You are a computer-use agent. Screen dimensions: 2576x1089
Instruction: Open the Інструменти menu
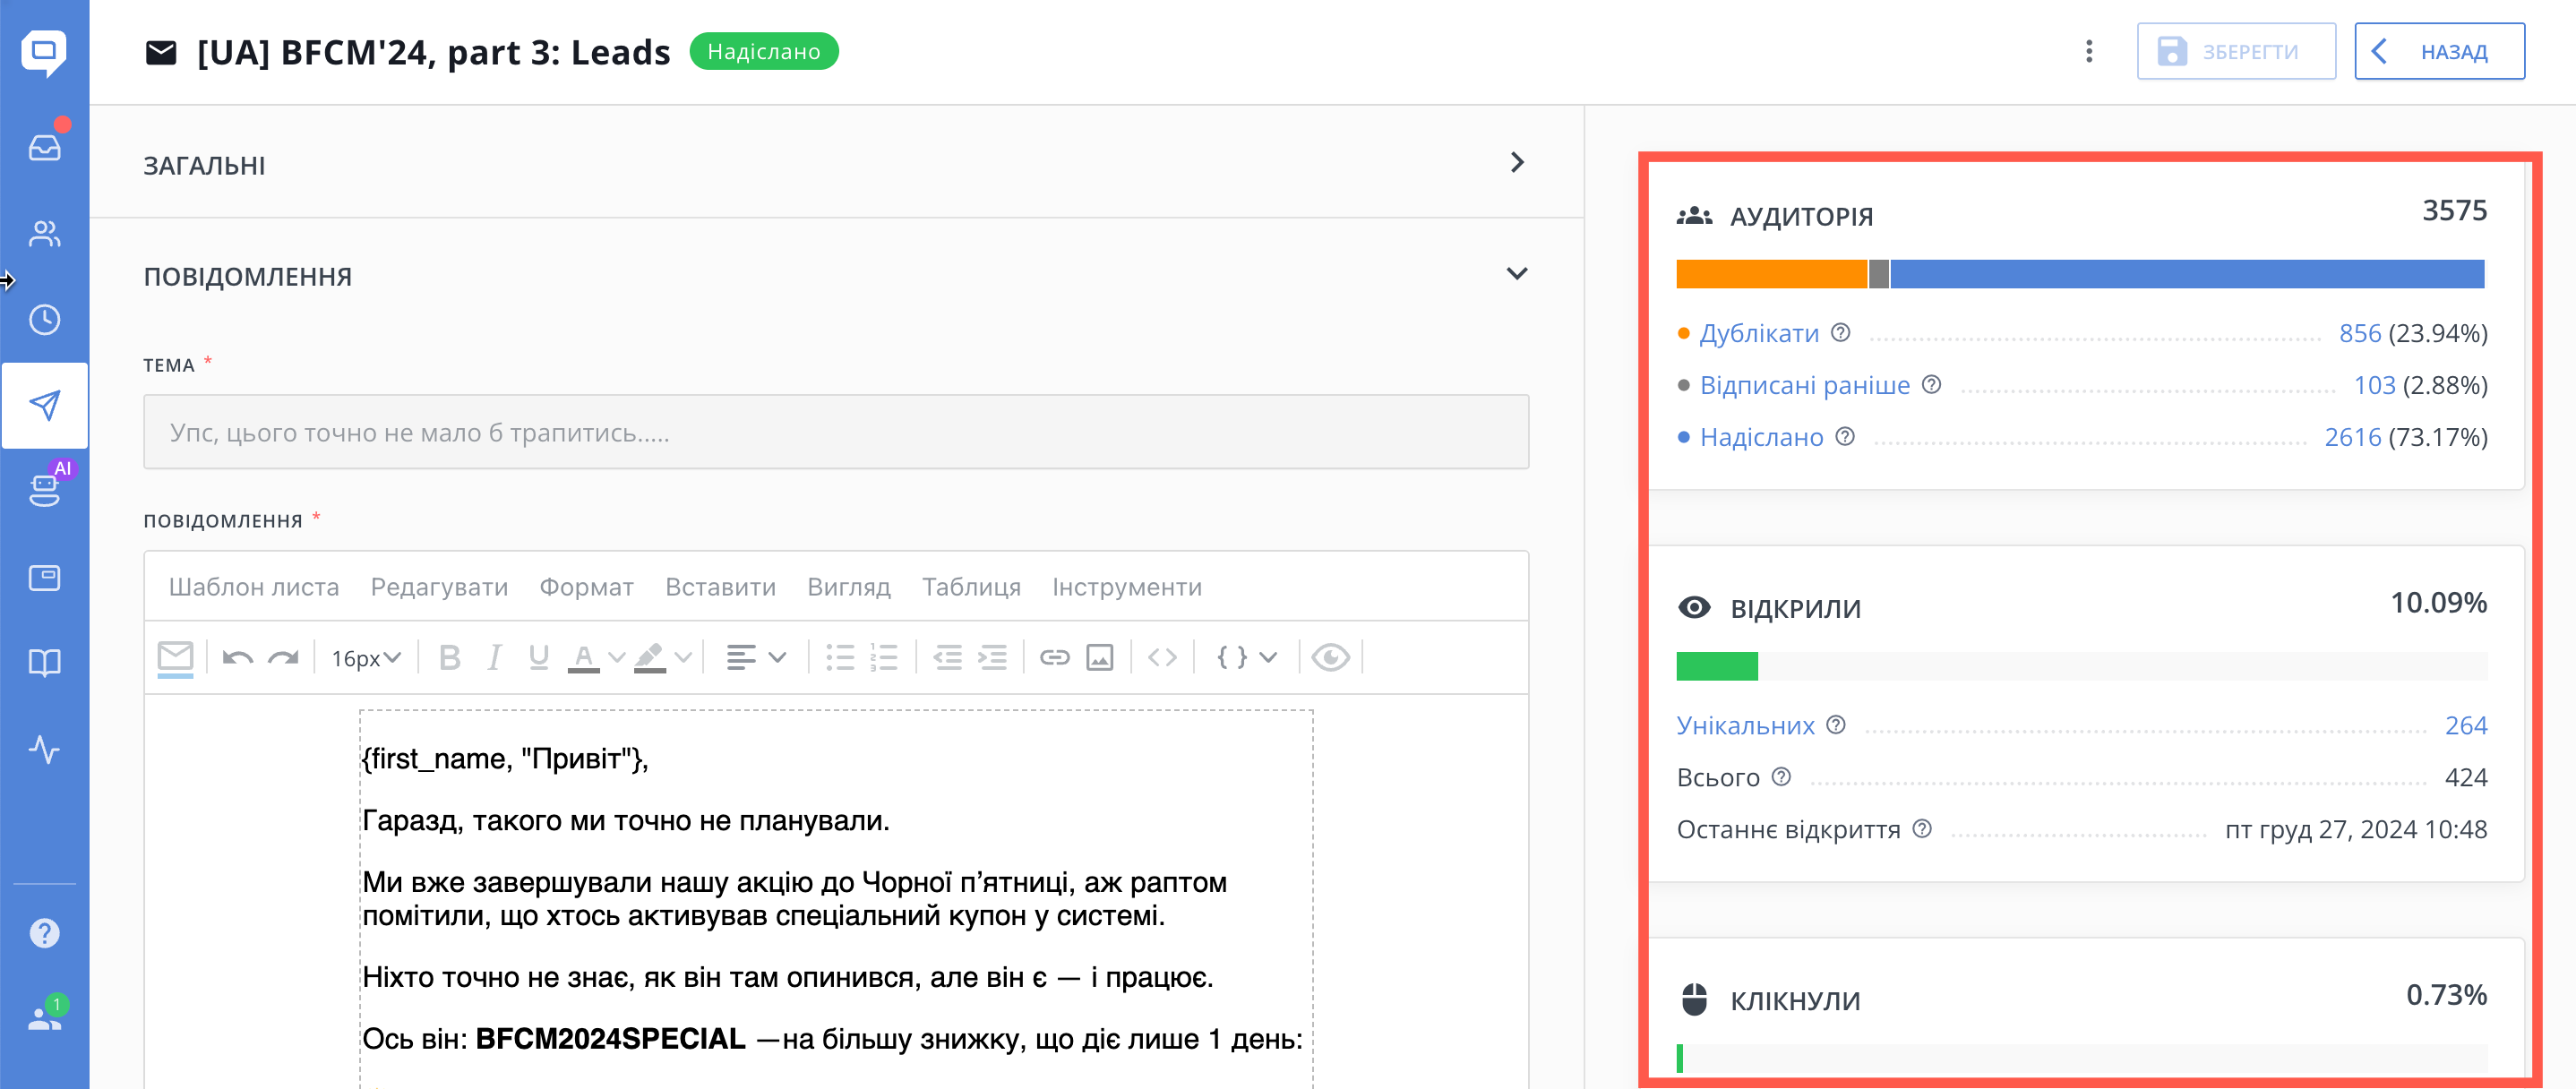1126,587
